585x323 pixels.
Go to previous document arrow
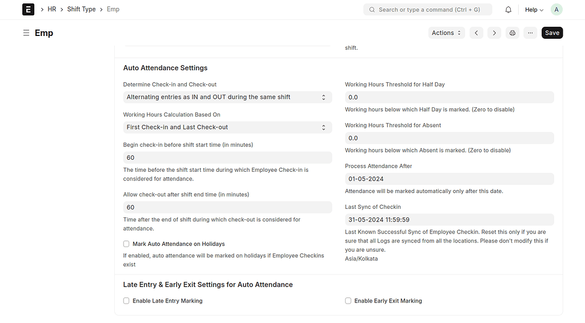(x=476, y=33)
